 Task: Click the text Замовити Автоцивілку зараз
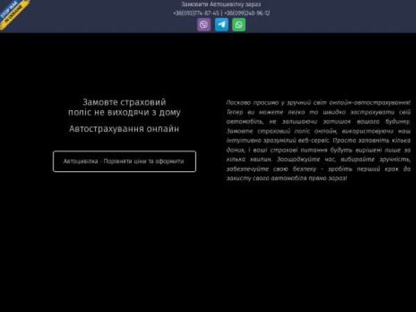(x=221, y=4)
